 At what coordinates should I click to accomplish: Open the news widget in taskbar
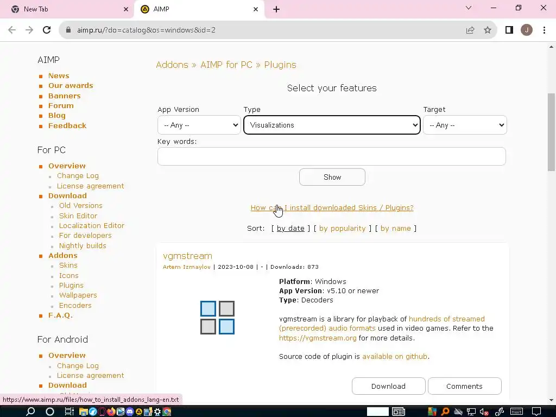coord(399,412)
